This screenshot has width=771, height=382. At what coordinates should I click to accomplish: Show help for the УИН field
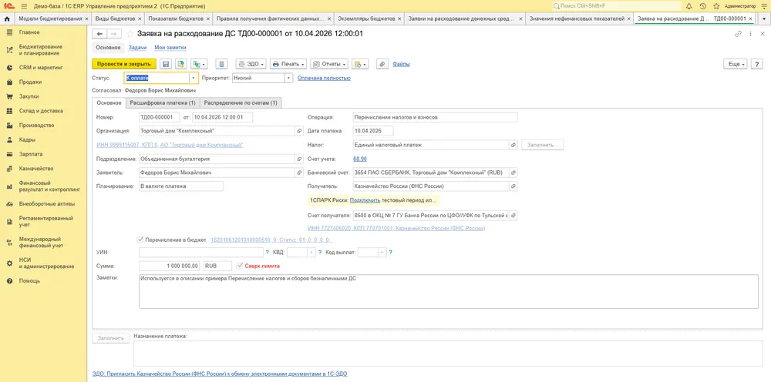pyautogui.click(x=267, y=253)
